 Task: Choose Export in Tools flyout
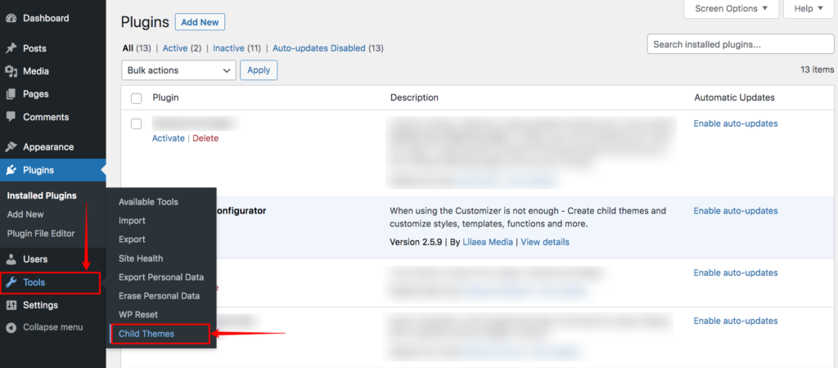(132, 240)
